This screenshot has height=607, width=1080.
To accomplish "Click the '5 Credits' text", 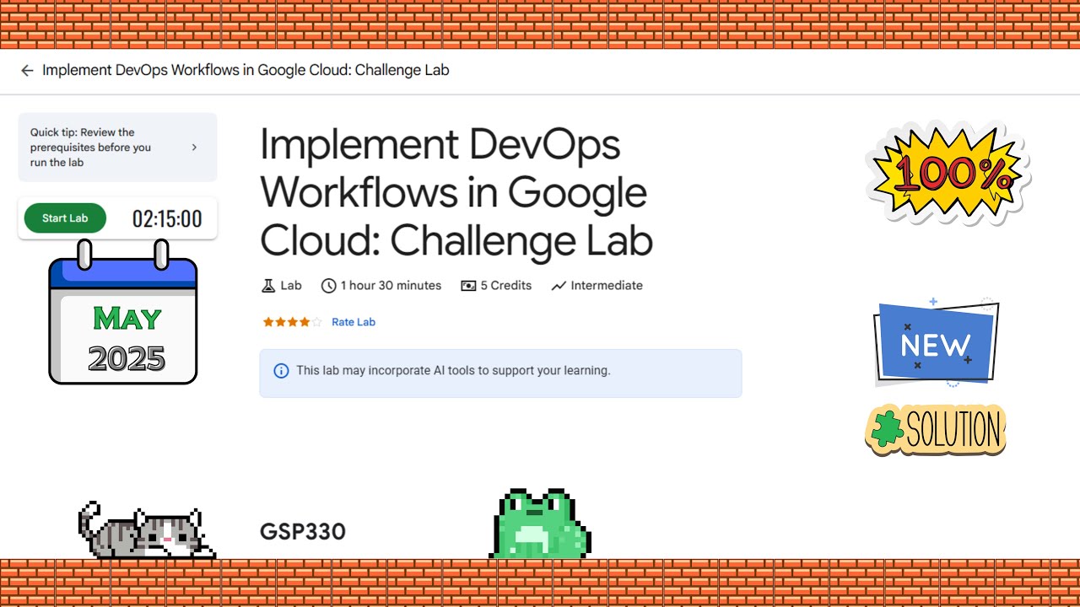I will [506, 286].
